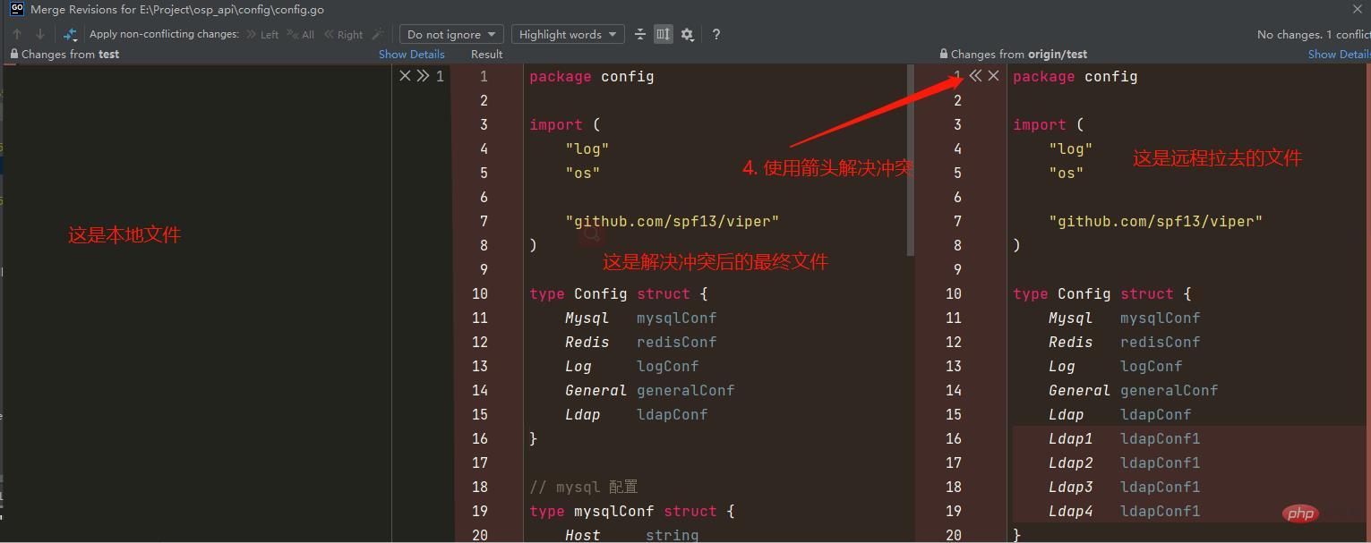Click left pane 'Show Details' link
1371x543 pixels.
point(411,54)
